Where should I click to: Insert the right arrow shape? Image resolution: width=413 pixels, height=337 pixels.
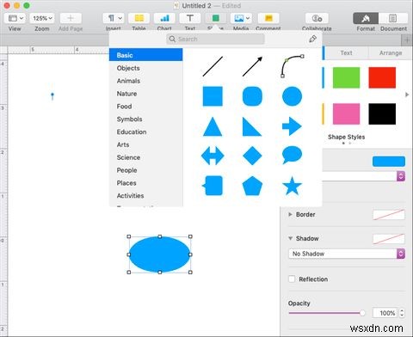(x=292, y=126)
